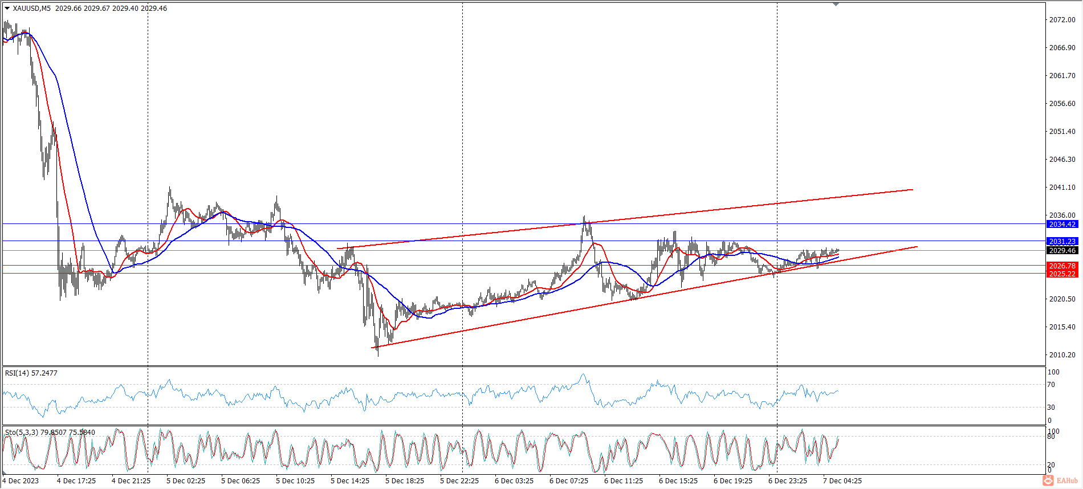The image size is (1083, 489).
Task: Click the 2041.10 price axis value
Action: click(1062, 188)
